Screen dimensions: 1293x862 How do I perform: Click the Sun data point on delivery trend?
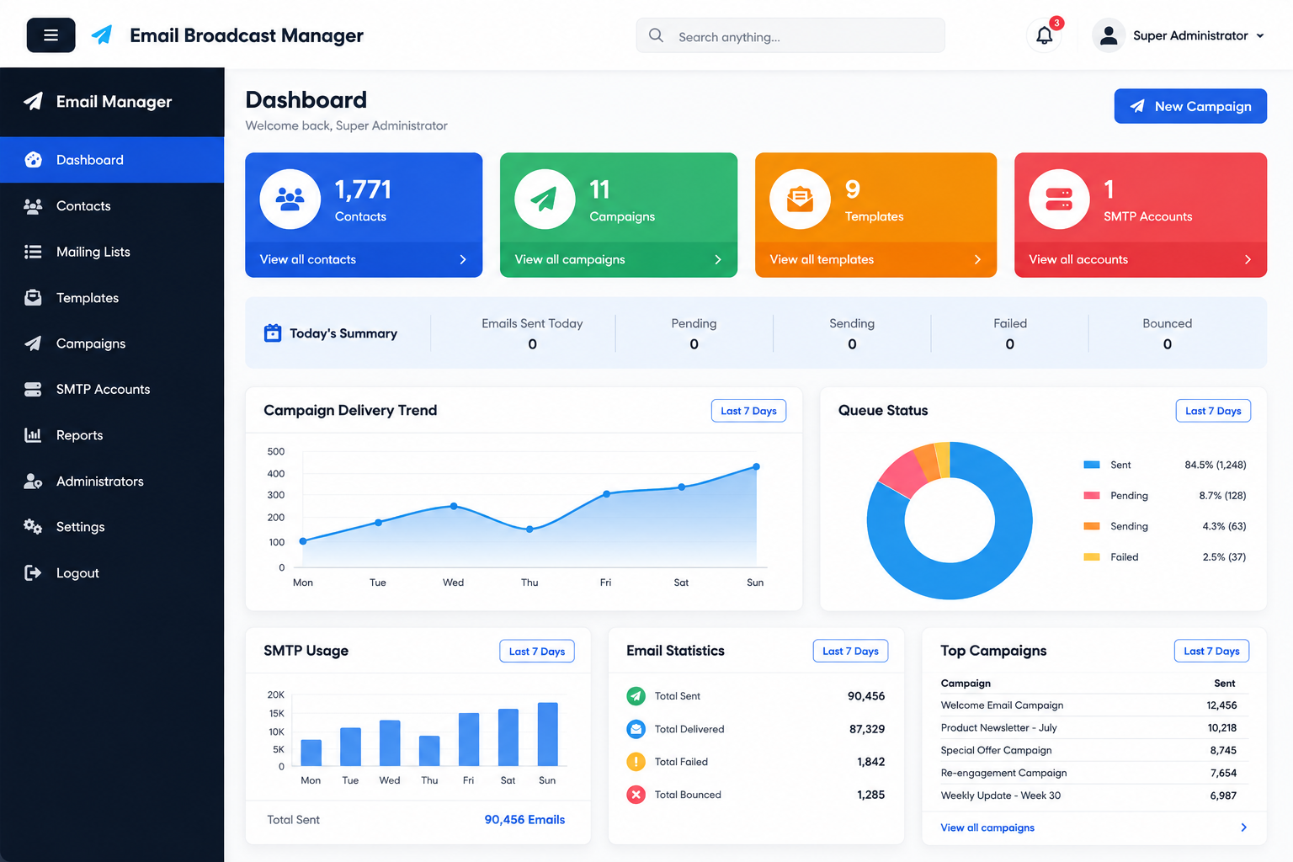756,466
